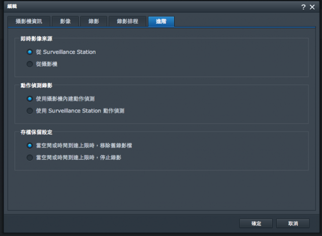Select the 錄影排程 tab

pos(127,21)
